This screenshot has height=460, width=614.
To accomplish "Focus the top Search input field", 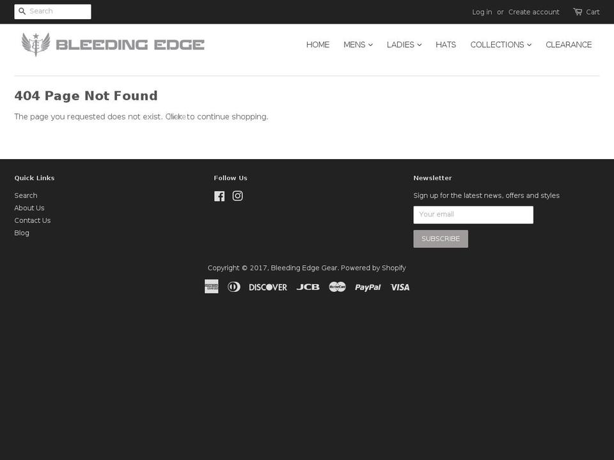I will click(x=52, y=11).
